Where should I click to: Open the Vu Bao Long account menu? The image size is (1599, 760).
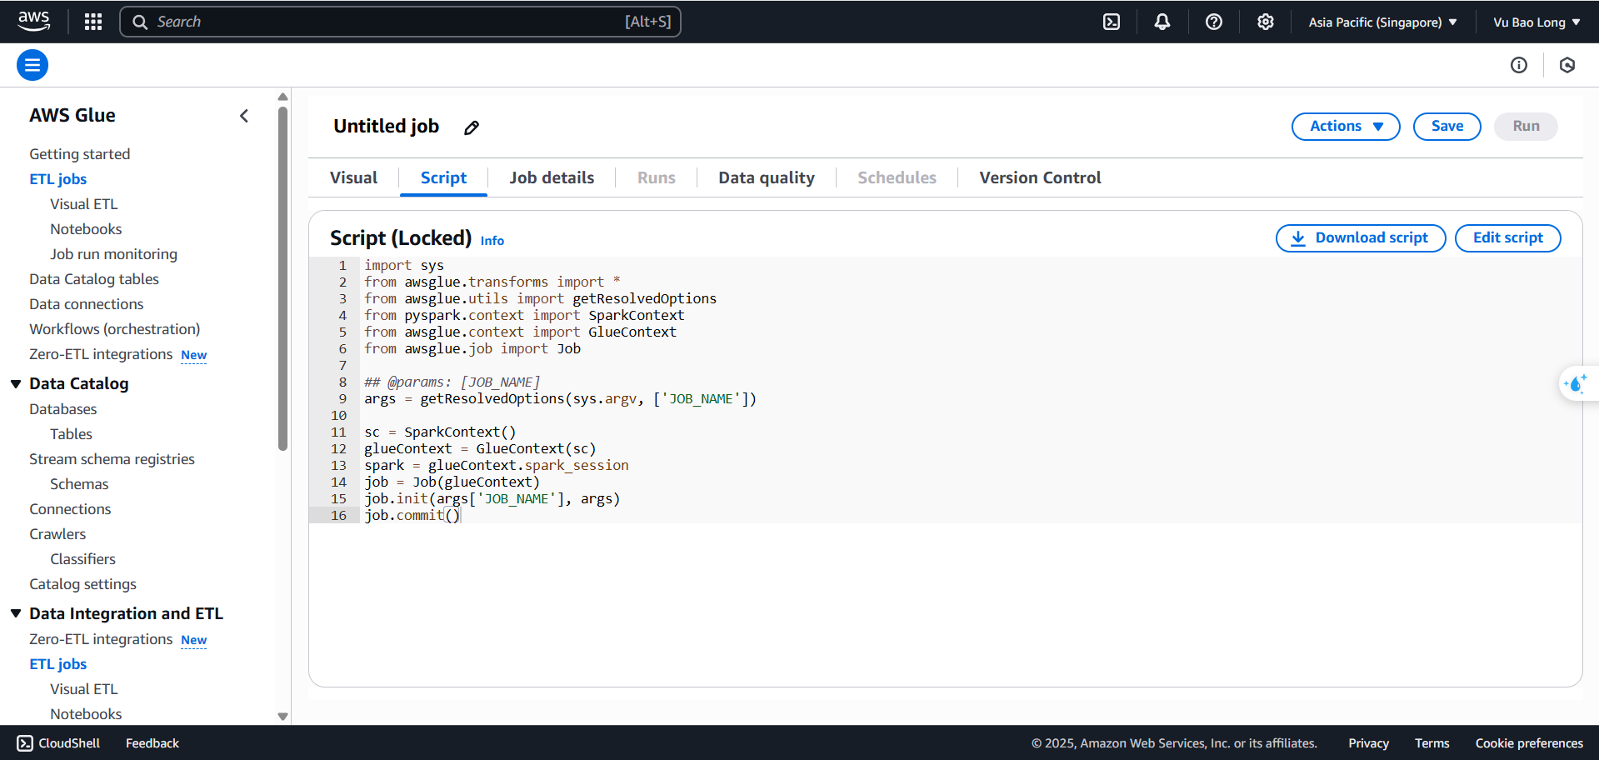coord(1537,22)
